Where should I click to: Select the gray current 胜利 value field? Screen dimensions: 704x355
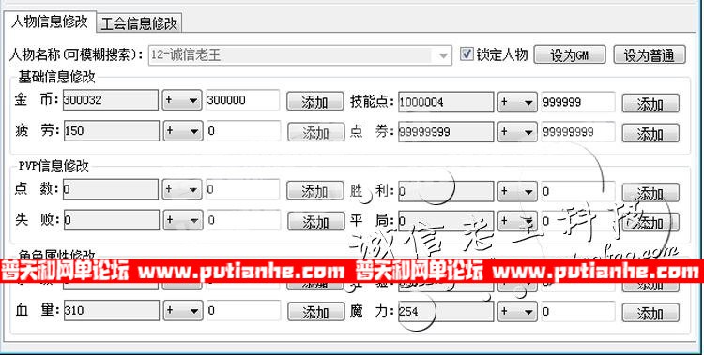(x=446, y=191)
